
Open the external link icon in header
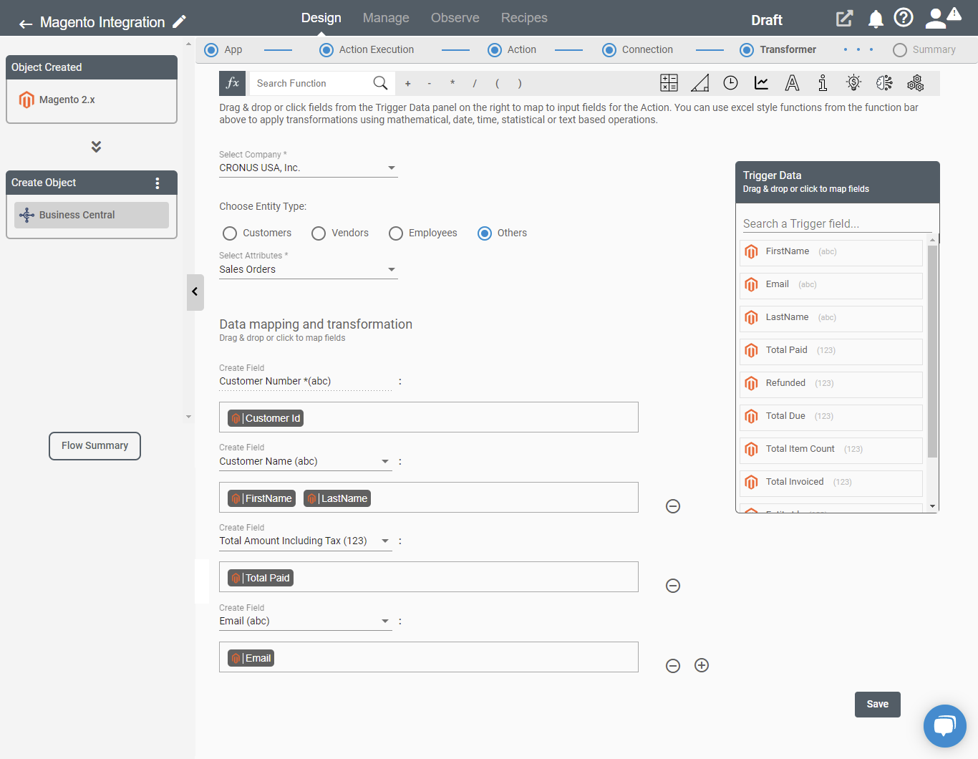(x=845, y=19)
